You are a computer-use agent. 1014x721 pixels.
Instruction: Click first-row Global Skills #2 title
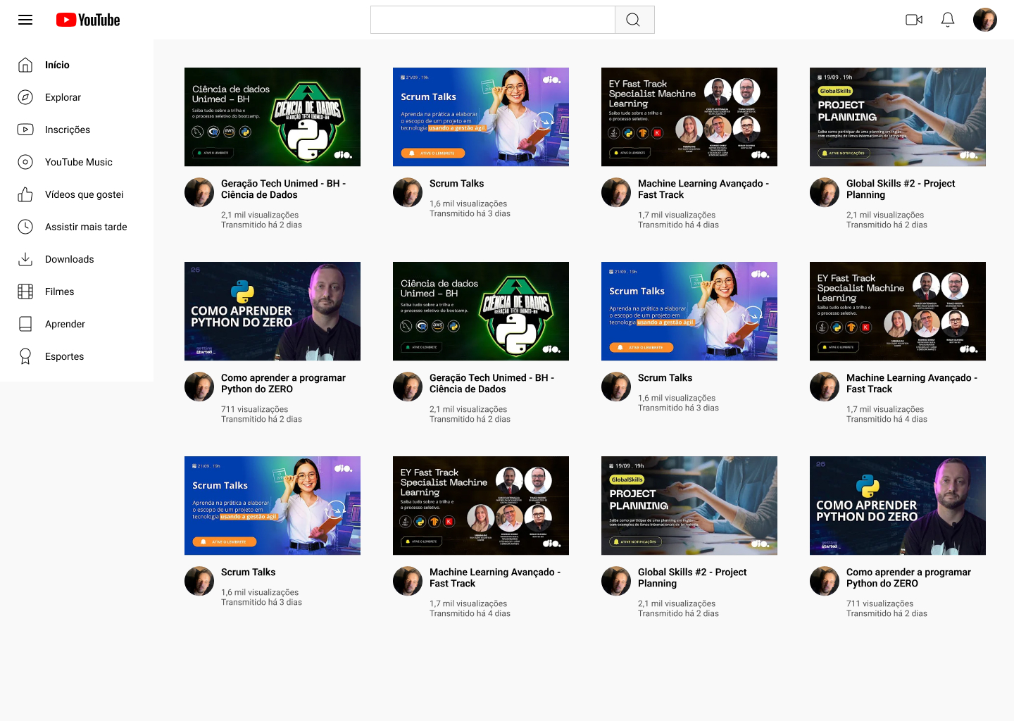[x=901, y=189]
